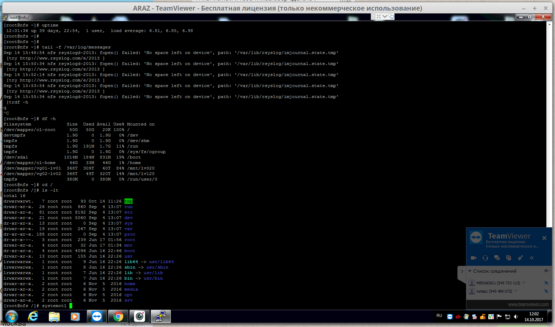Click the volume speaker tray icon
Screen dimensions: 555x327
coord(516,317)
